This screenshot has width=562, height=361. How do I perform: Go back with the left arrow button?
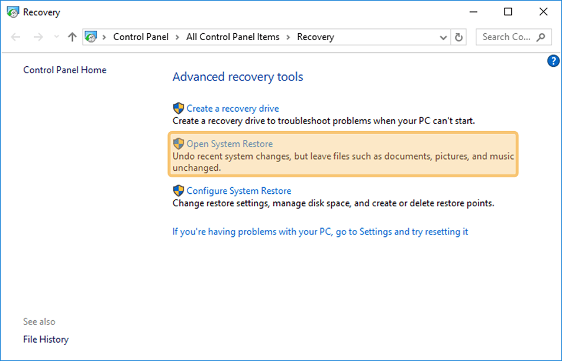coord(16,37)
